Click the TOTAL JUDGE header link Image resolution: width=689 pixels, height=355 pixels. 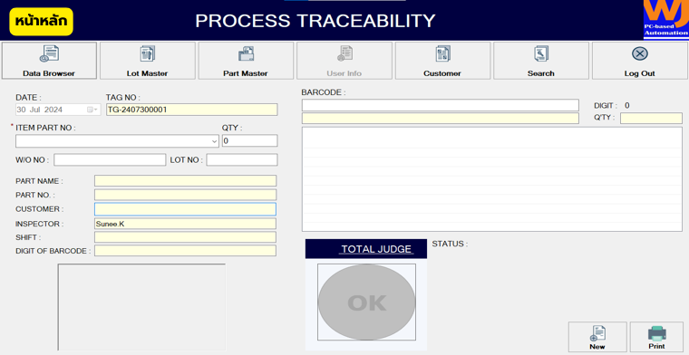click(376, 249)
